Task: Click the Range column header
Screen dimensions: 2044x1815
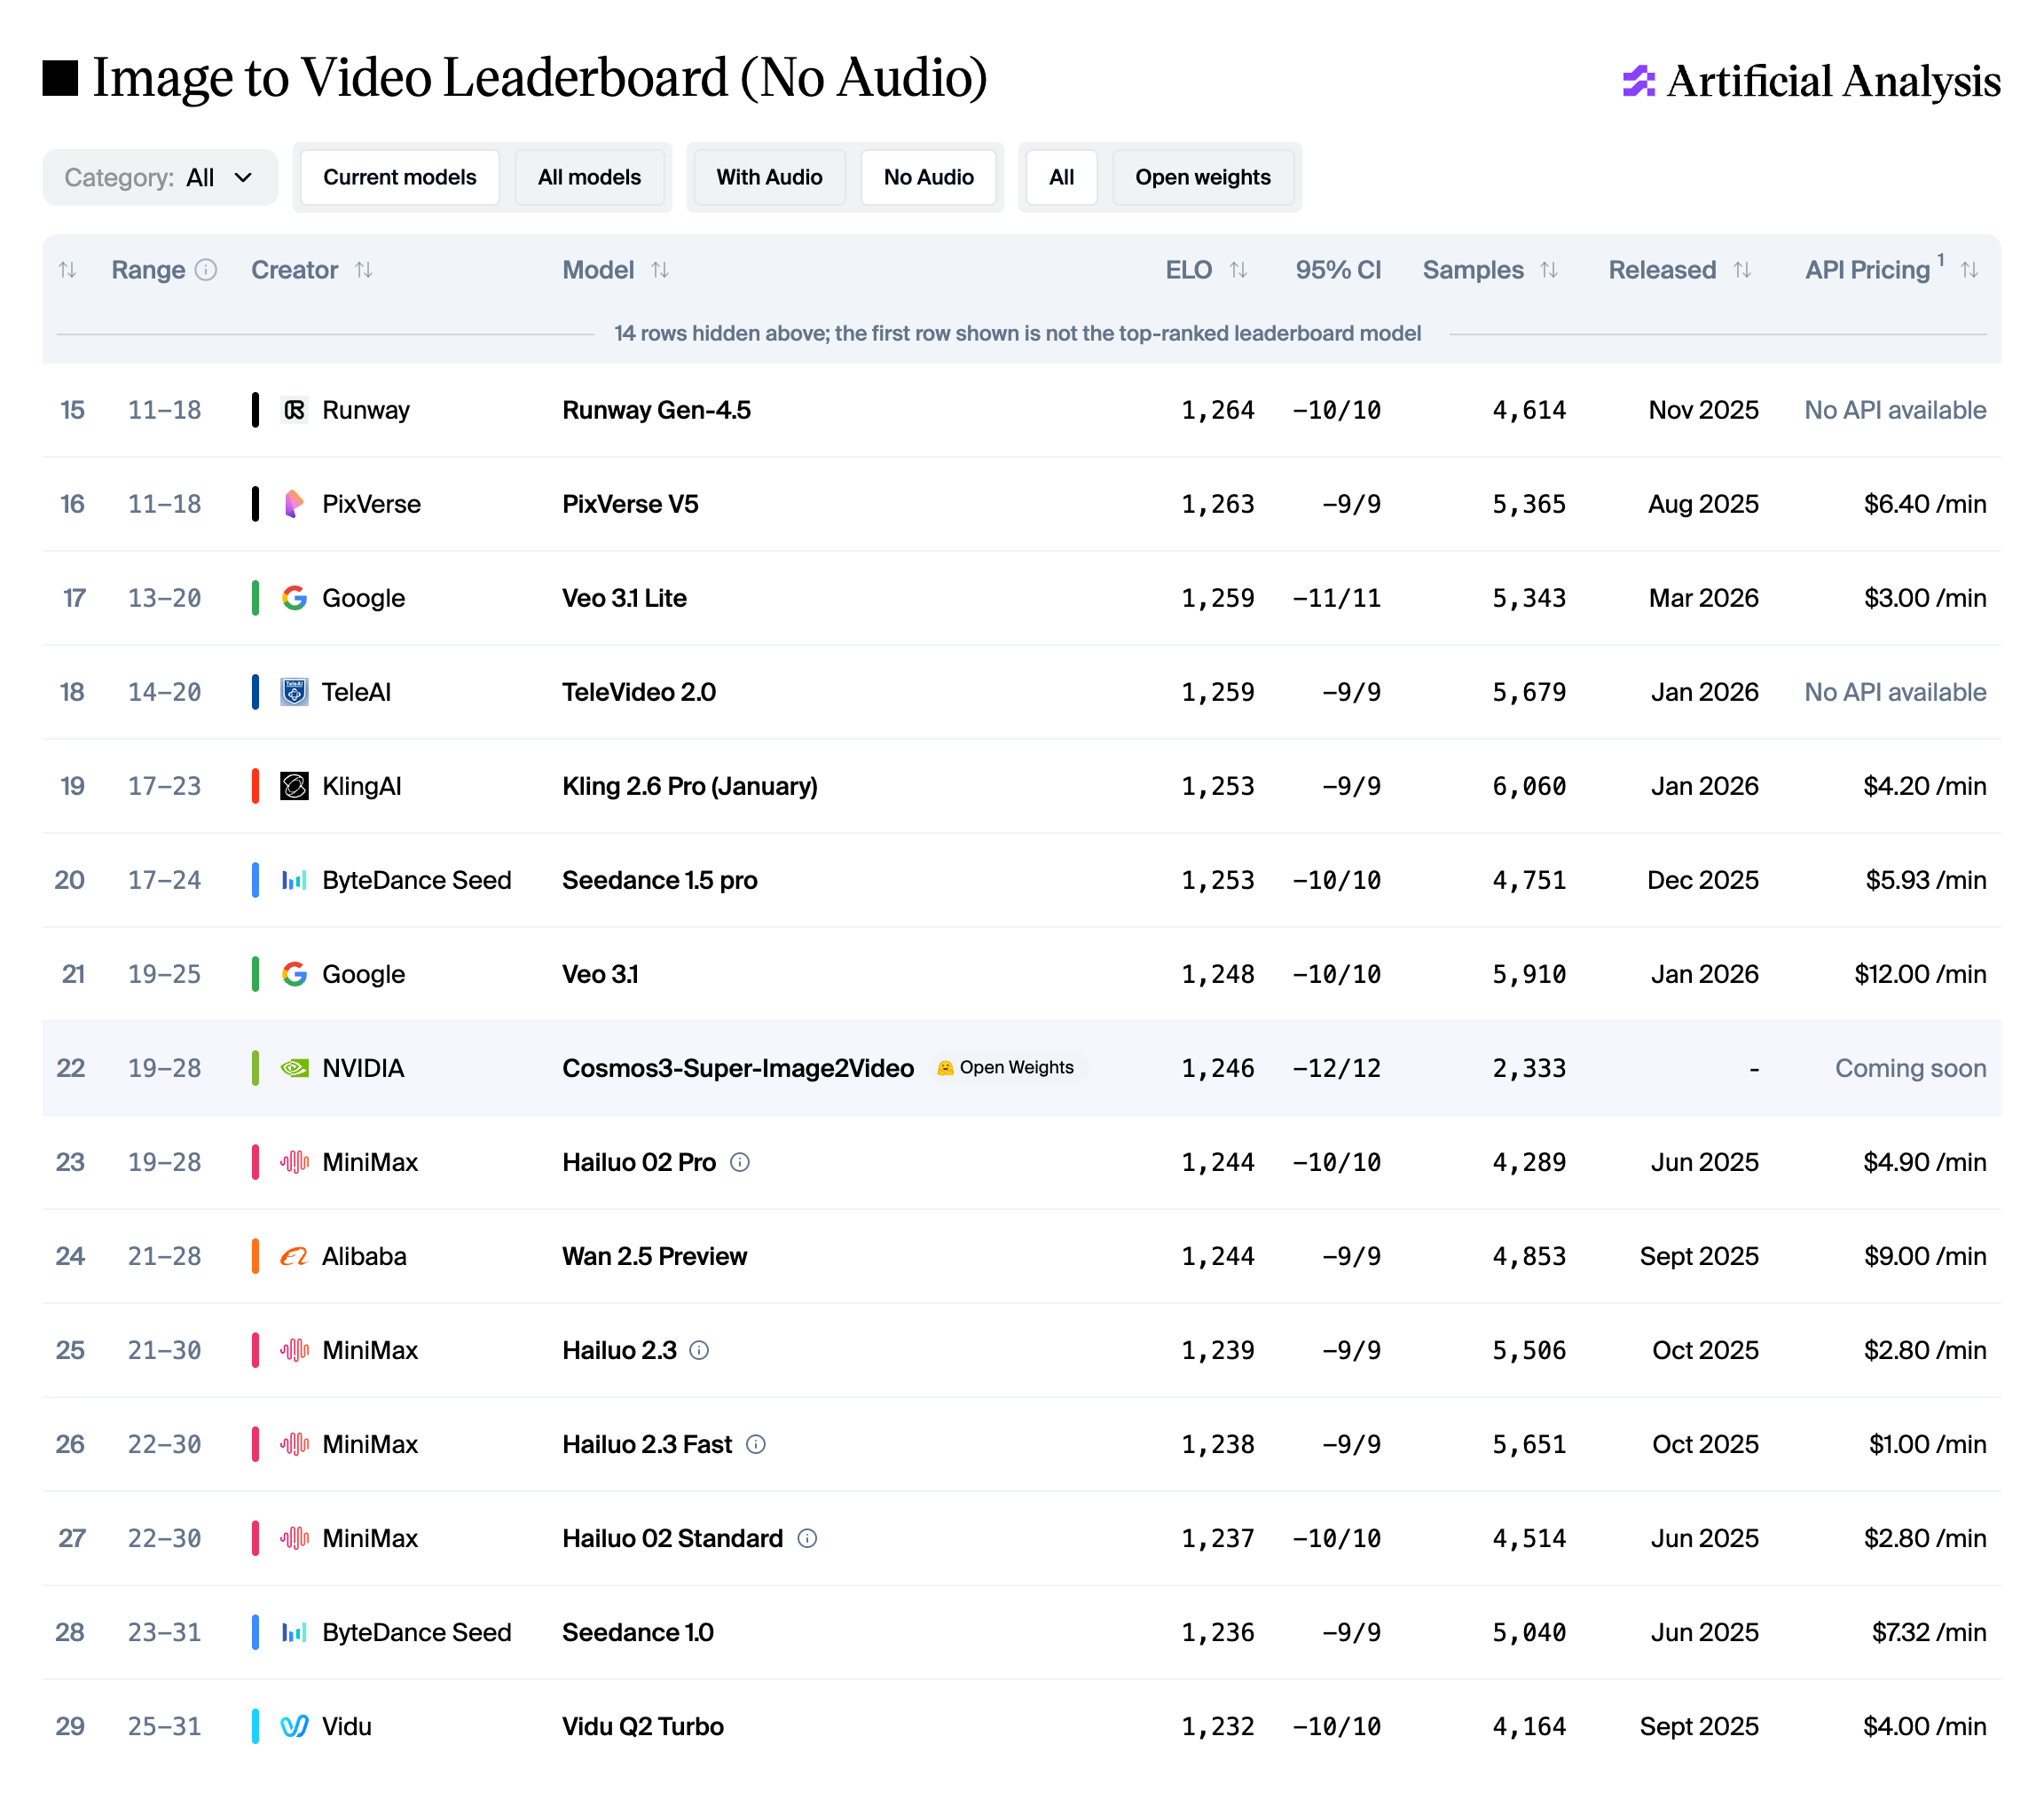Action: 148,270
